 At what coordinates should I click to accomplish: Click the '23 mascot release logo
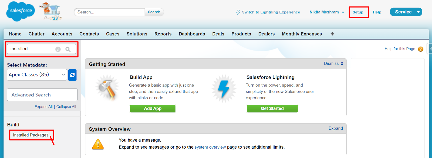tap(51, 11)
